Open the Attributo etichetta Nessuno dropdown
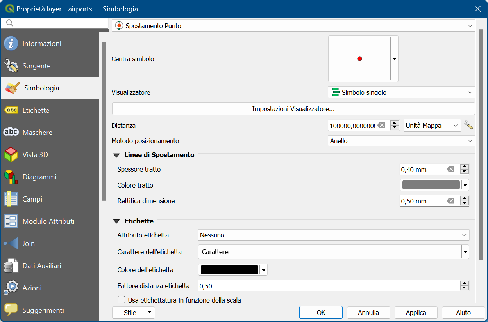 tap(334, 235)
